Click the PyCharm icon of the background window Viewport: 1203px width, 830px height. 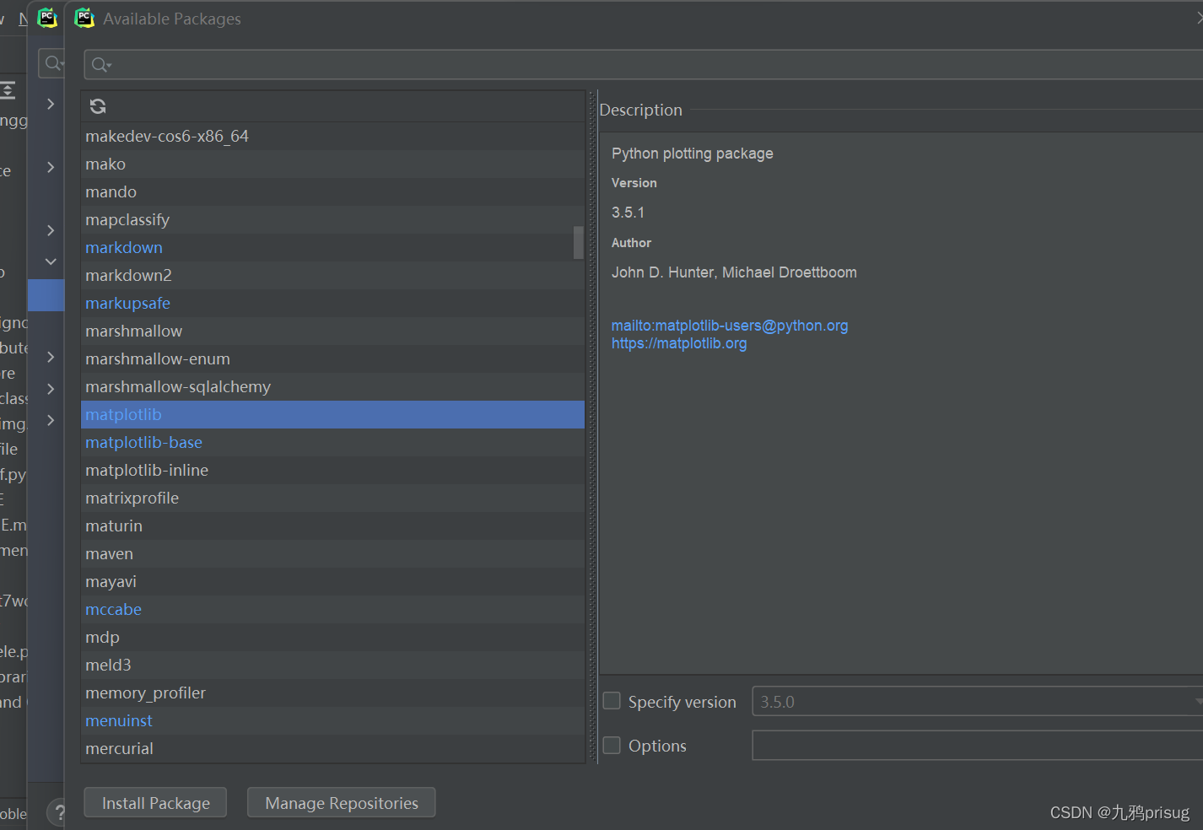[47, 18]
